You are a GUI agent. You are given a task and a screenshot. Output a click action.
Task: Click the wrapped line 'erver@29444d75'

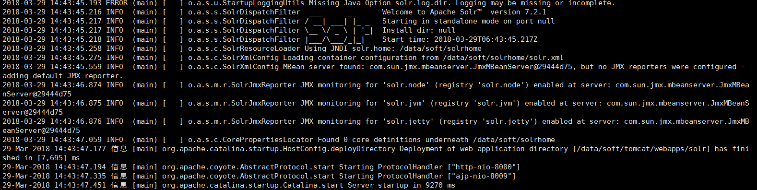click(33, 112)
